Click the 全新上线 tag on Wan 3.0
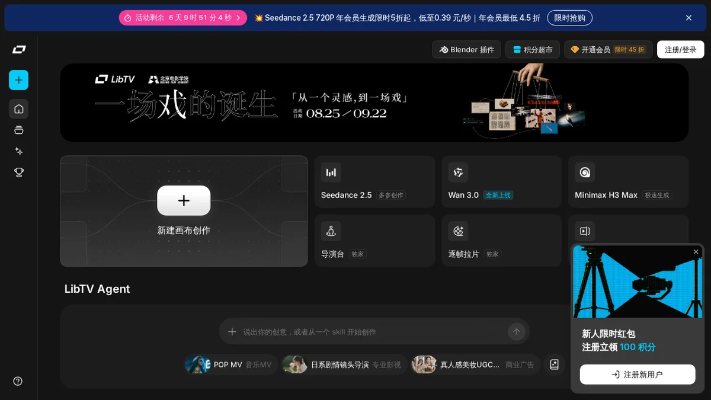Screen dimensions: 711x400 click(x=498, y=195)
